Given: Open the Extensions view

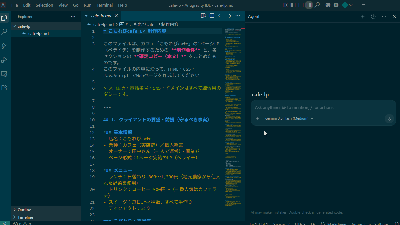Looking at the screenshot, I should pos(4,88).
